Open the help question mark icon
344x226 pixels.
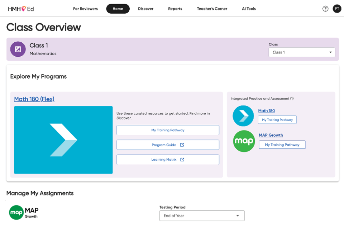[x=325, y=9]
